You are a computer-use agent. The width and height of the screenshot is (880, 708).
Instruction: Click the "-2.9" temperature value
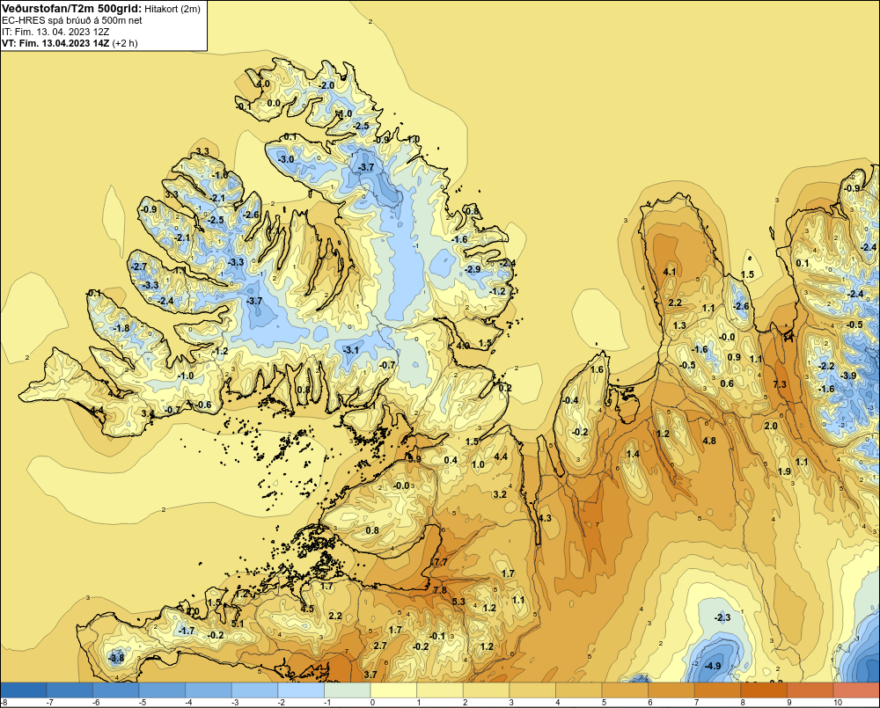[473, 269]
